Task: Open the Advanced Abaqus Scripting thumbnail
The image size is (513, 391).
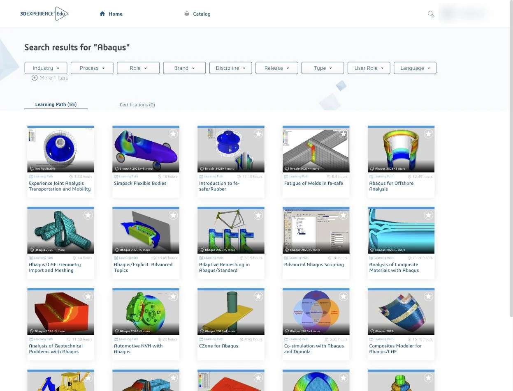Action: coord(316,231)
